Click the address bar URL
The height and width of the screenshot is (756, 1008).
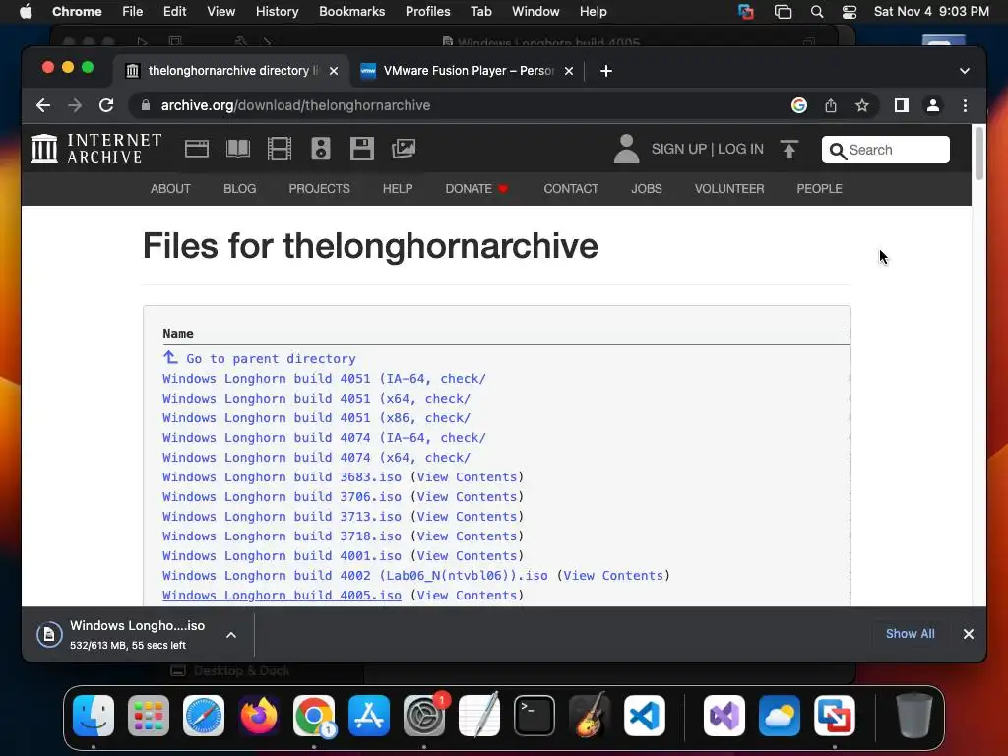295,105
